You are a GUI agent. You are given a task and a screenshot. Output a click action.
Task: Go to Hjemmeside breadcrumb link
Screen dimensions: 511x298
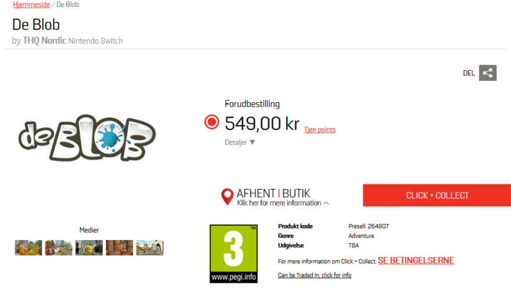pyautogui.click(x=31, y=4)
